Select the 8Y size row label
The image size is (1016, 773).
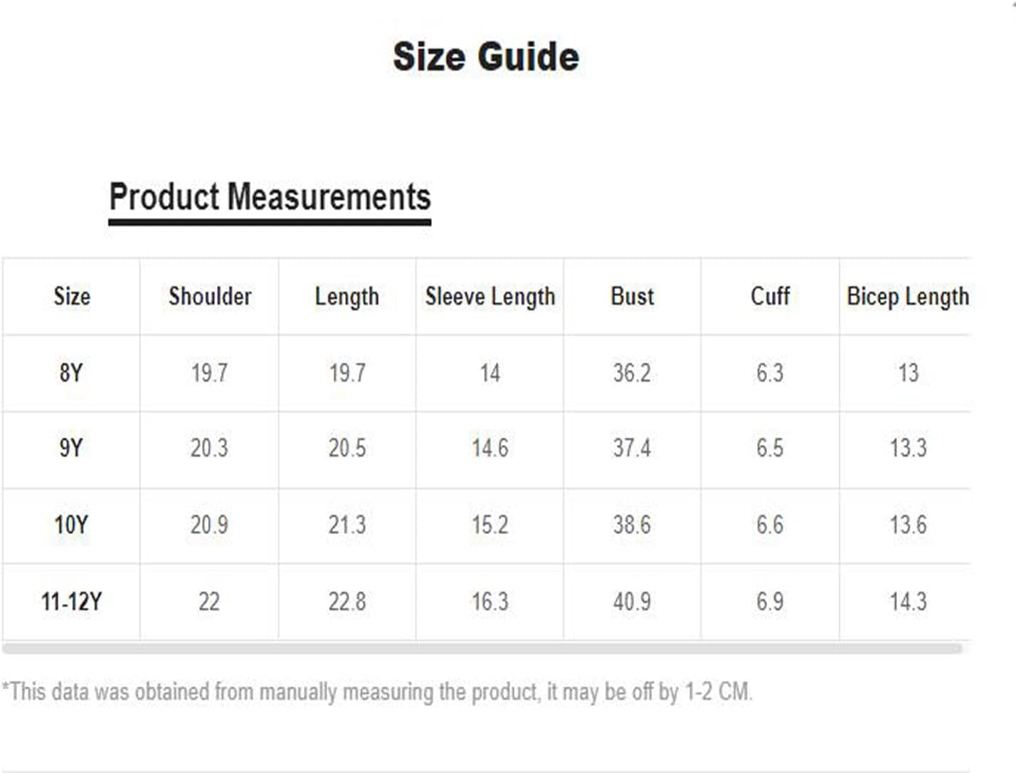click(71, 372)
